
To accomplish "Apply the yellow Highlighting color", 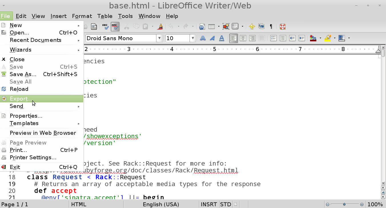I will (327, 38).
